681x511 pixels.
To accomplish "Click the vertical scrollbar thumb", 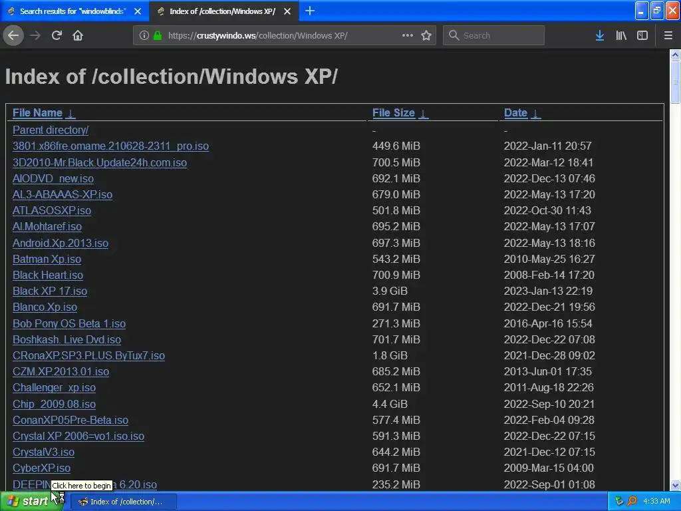I will tap(675, 82).
